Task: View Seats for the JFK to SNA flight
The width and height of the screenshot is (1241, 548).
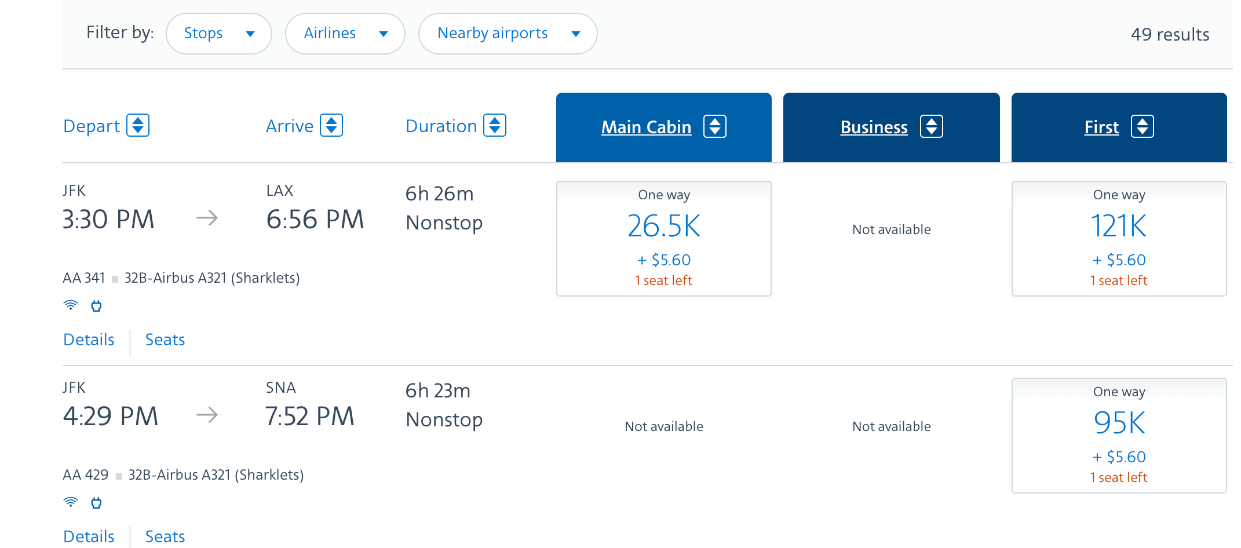Action: (x=165, y=537)
